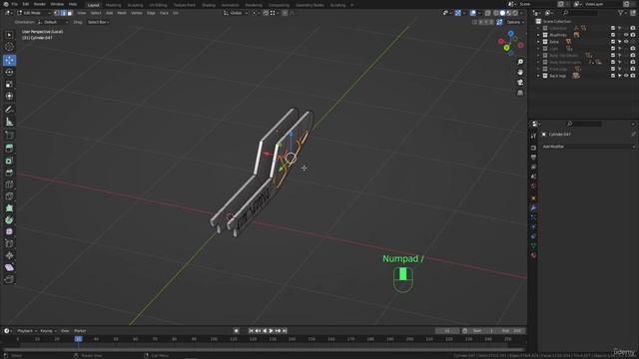Open the Select Box drag dropdown
This screenshot has width=639, height=359.
coord(98,22)
